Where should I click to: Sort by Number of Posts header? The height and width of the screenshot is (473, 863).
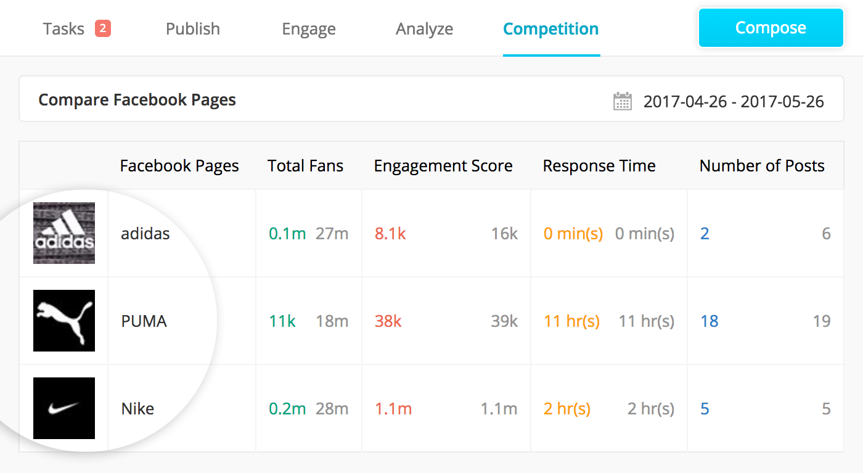tap(762, 165)
